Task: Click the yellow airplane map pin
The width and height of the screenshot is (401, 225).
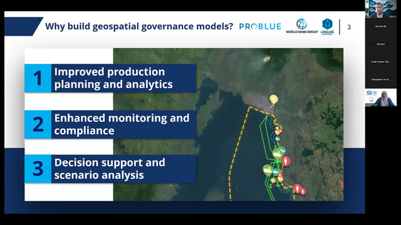Action: click(273, 99)
